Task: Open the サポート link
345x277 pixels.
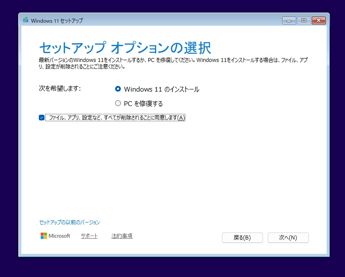Action: 89,236
